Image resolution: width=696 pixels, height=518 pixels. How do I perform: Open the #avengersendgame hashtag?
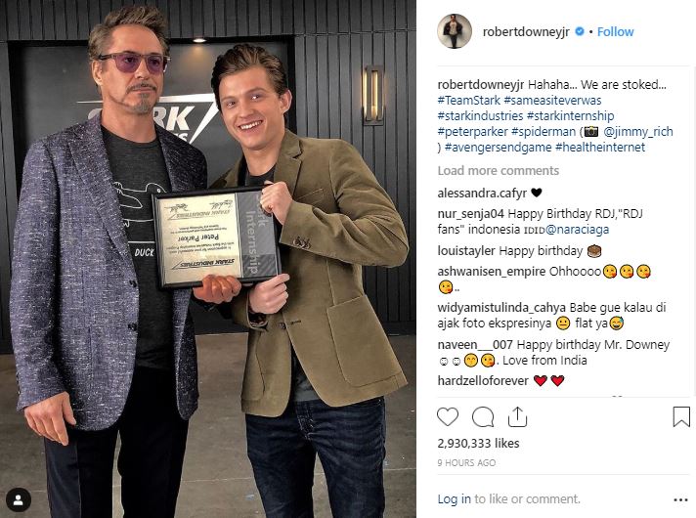click(498, 147)
